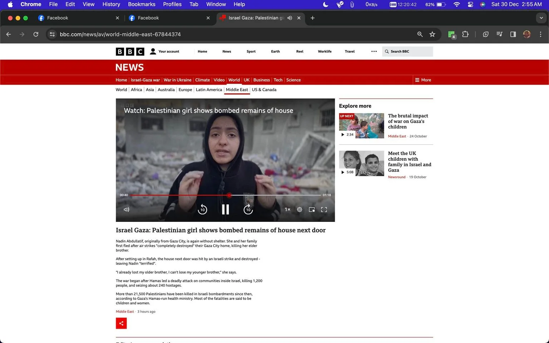
Task: Open macOS Control Center icon
Action: click(x=470, y=4)
